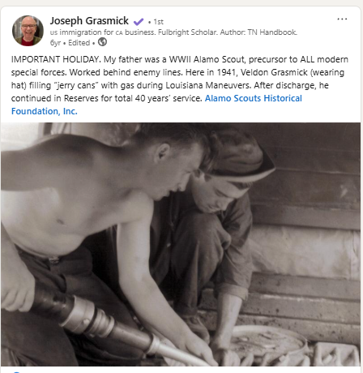363x373 pixels.
Task: Open the black-and-white 1941 photo
Action: [x=181, y=244]
